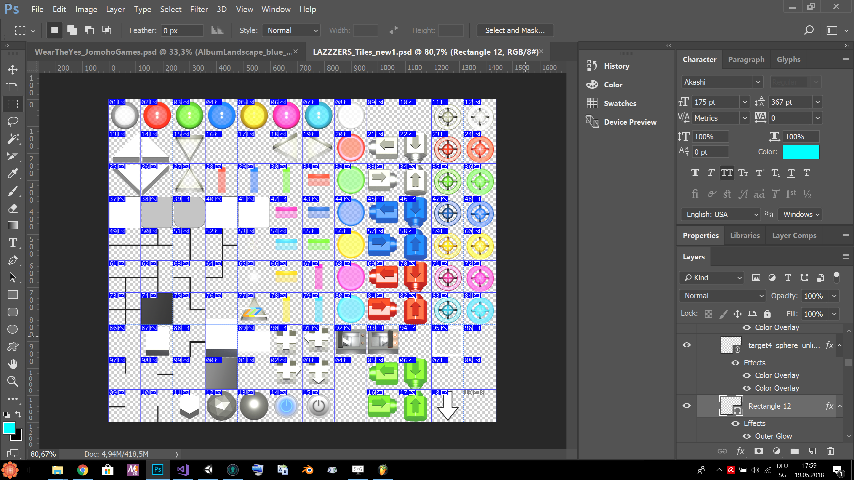Select the Move tool
Screen dimensions: 854x480
[x=13, y=69]
